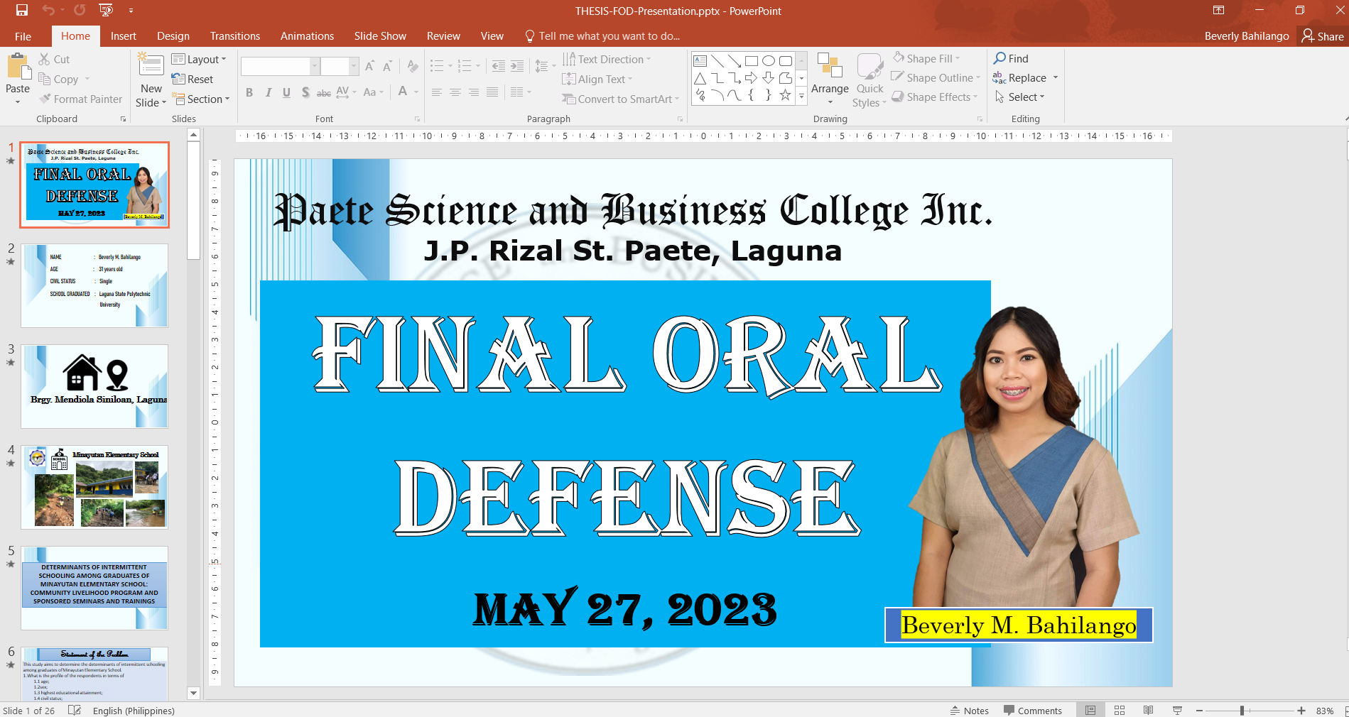Screen dimensions: 1349x717
Task: Click the Undo arrow icon
Action: (x=48, y=10)
